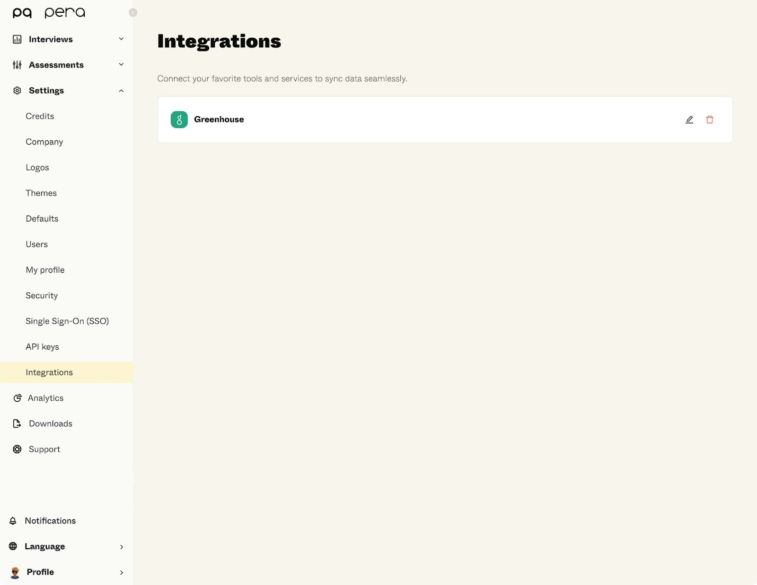Open Single Sign-On (SSO) settings
757x585 pixels.
(x=67, y=321)
